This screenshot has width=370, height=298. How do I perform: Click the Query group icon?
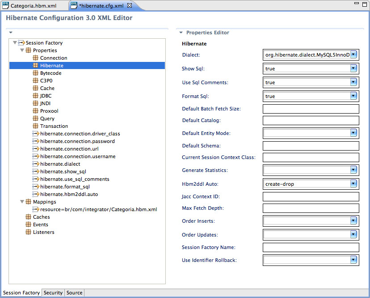pos(35,118)
